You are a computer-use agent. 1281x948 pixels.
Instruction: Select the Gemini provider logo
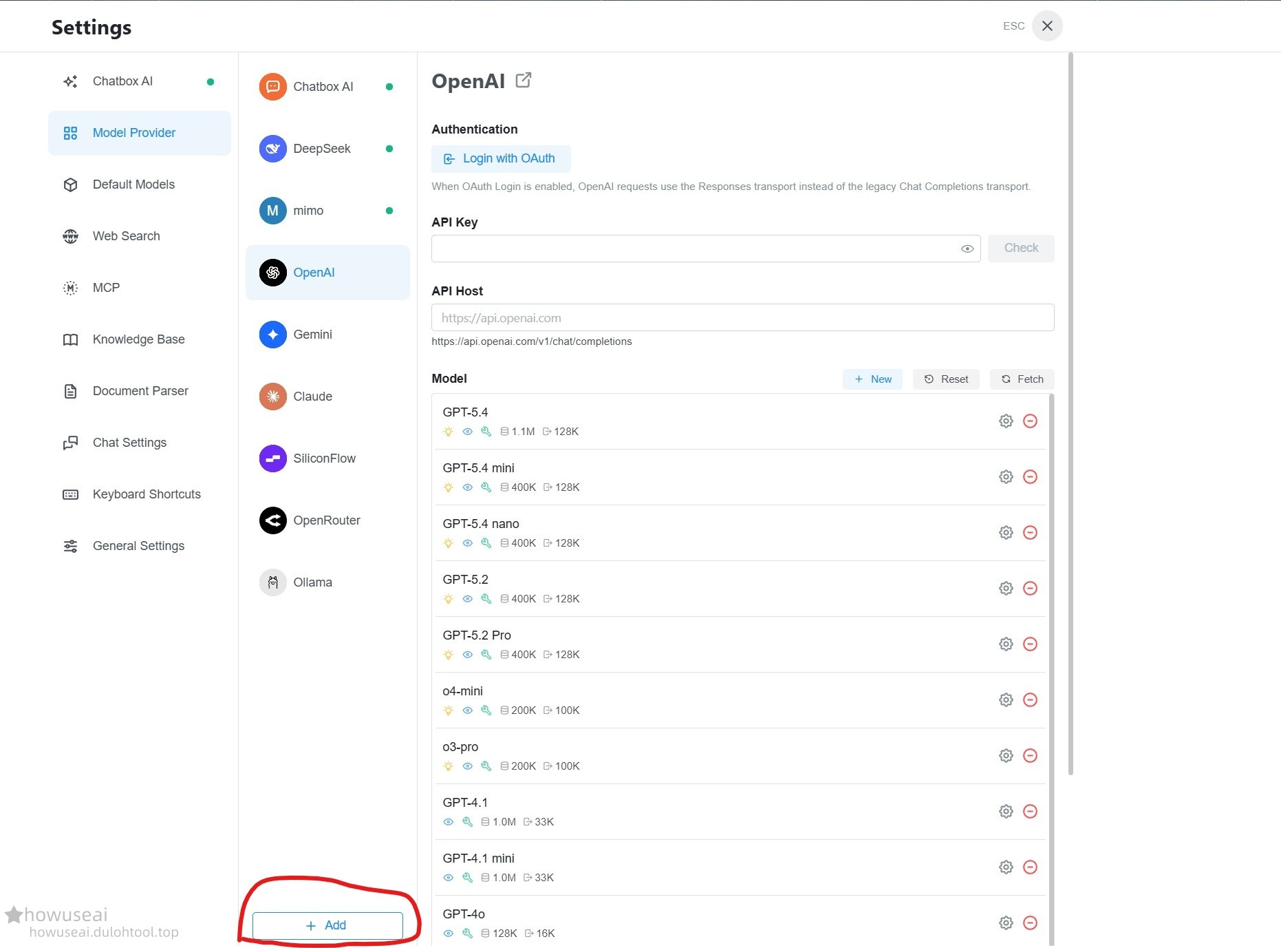click(x=273, y=335)
